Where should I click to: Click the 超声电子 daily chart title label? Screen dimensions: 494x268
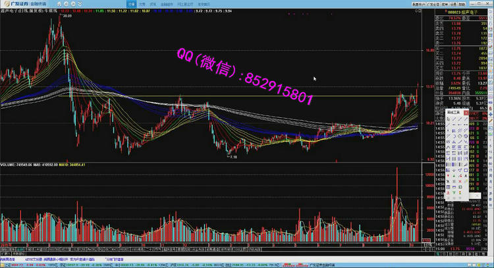[29, 11]
